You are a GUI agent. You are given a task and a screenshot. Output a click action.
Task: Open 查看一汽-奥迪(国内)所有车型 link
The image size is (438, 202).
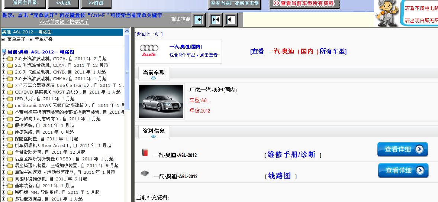point(299,52)
